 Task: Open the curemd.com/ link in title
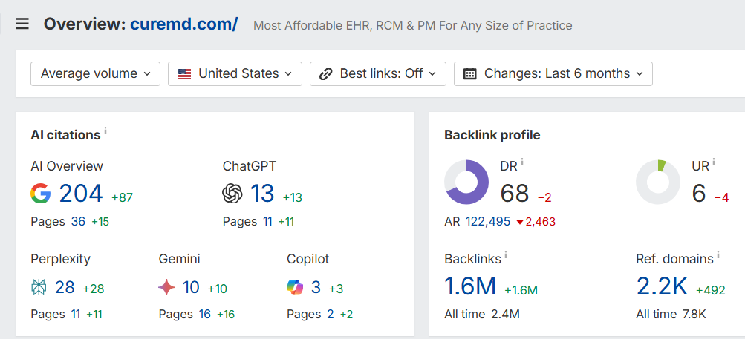(x=184, y=24)
